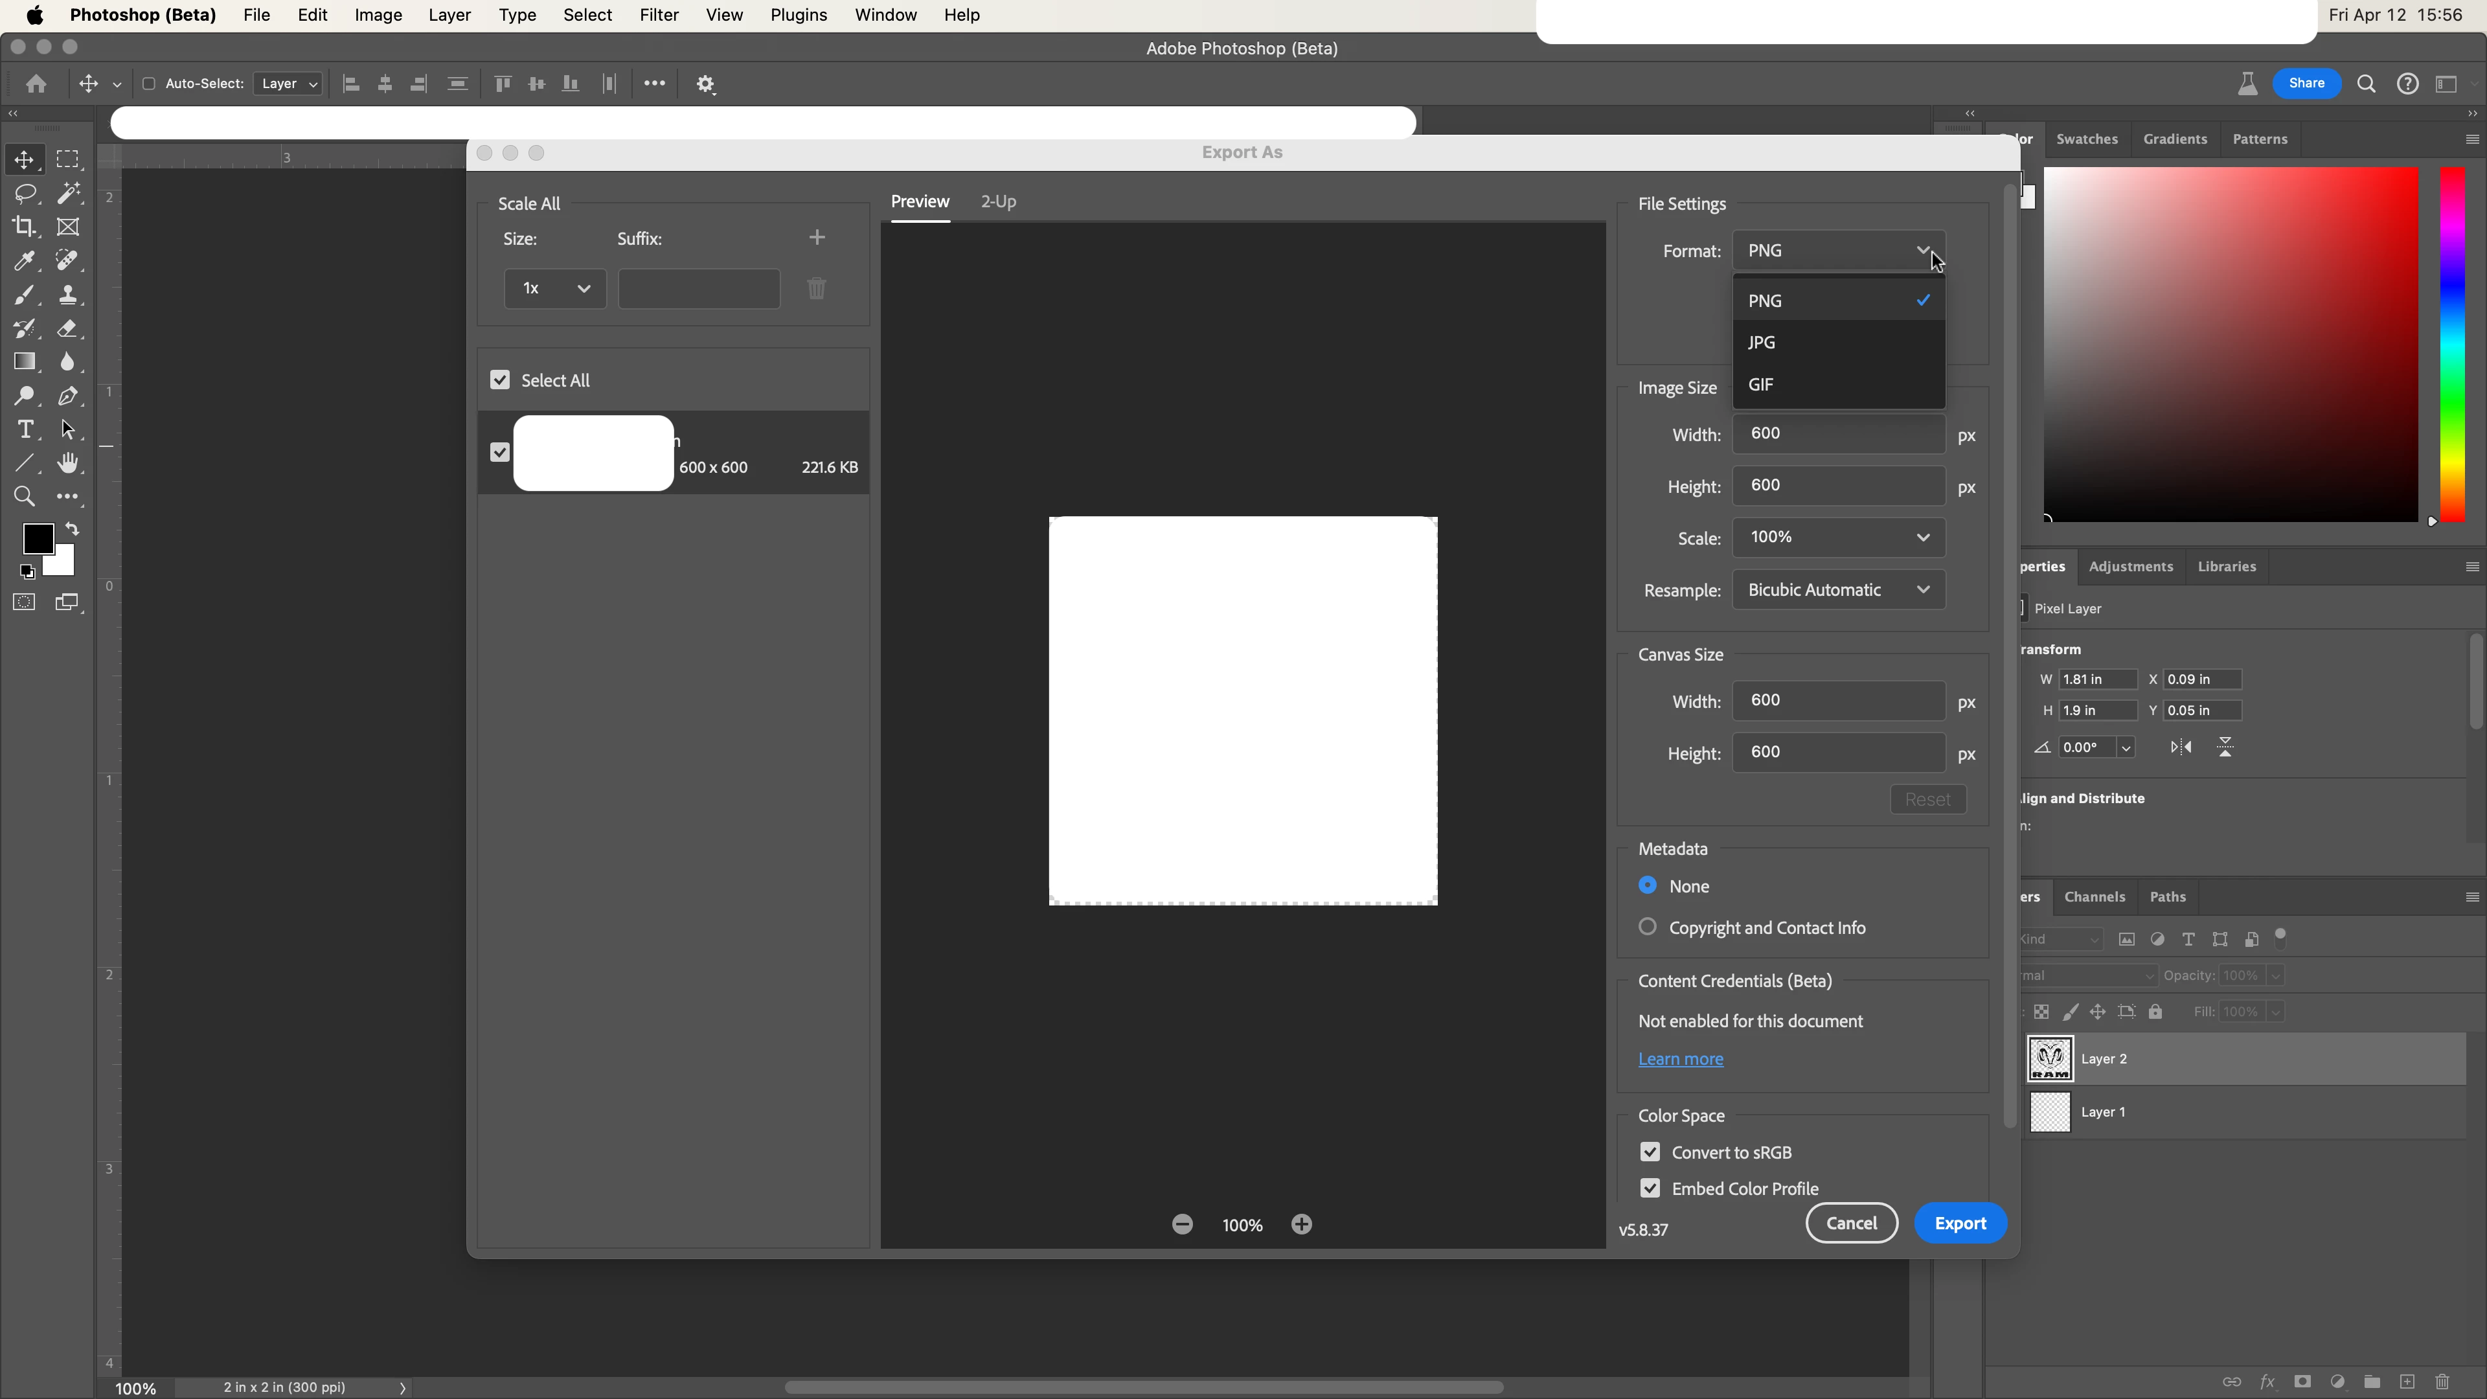Disable Convert to sRGB checkbox
Viewport: 2487px width, 1399px height.
point(1650,1152)
